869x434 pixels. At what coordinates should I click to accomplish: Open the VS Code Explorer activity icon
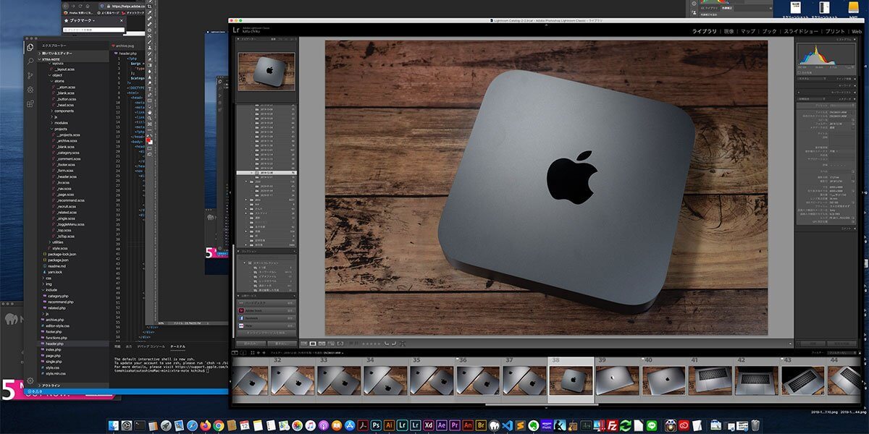[30, 47]
